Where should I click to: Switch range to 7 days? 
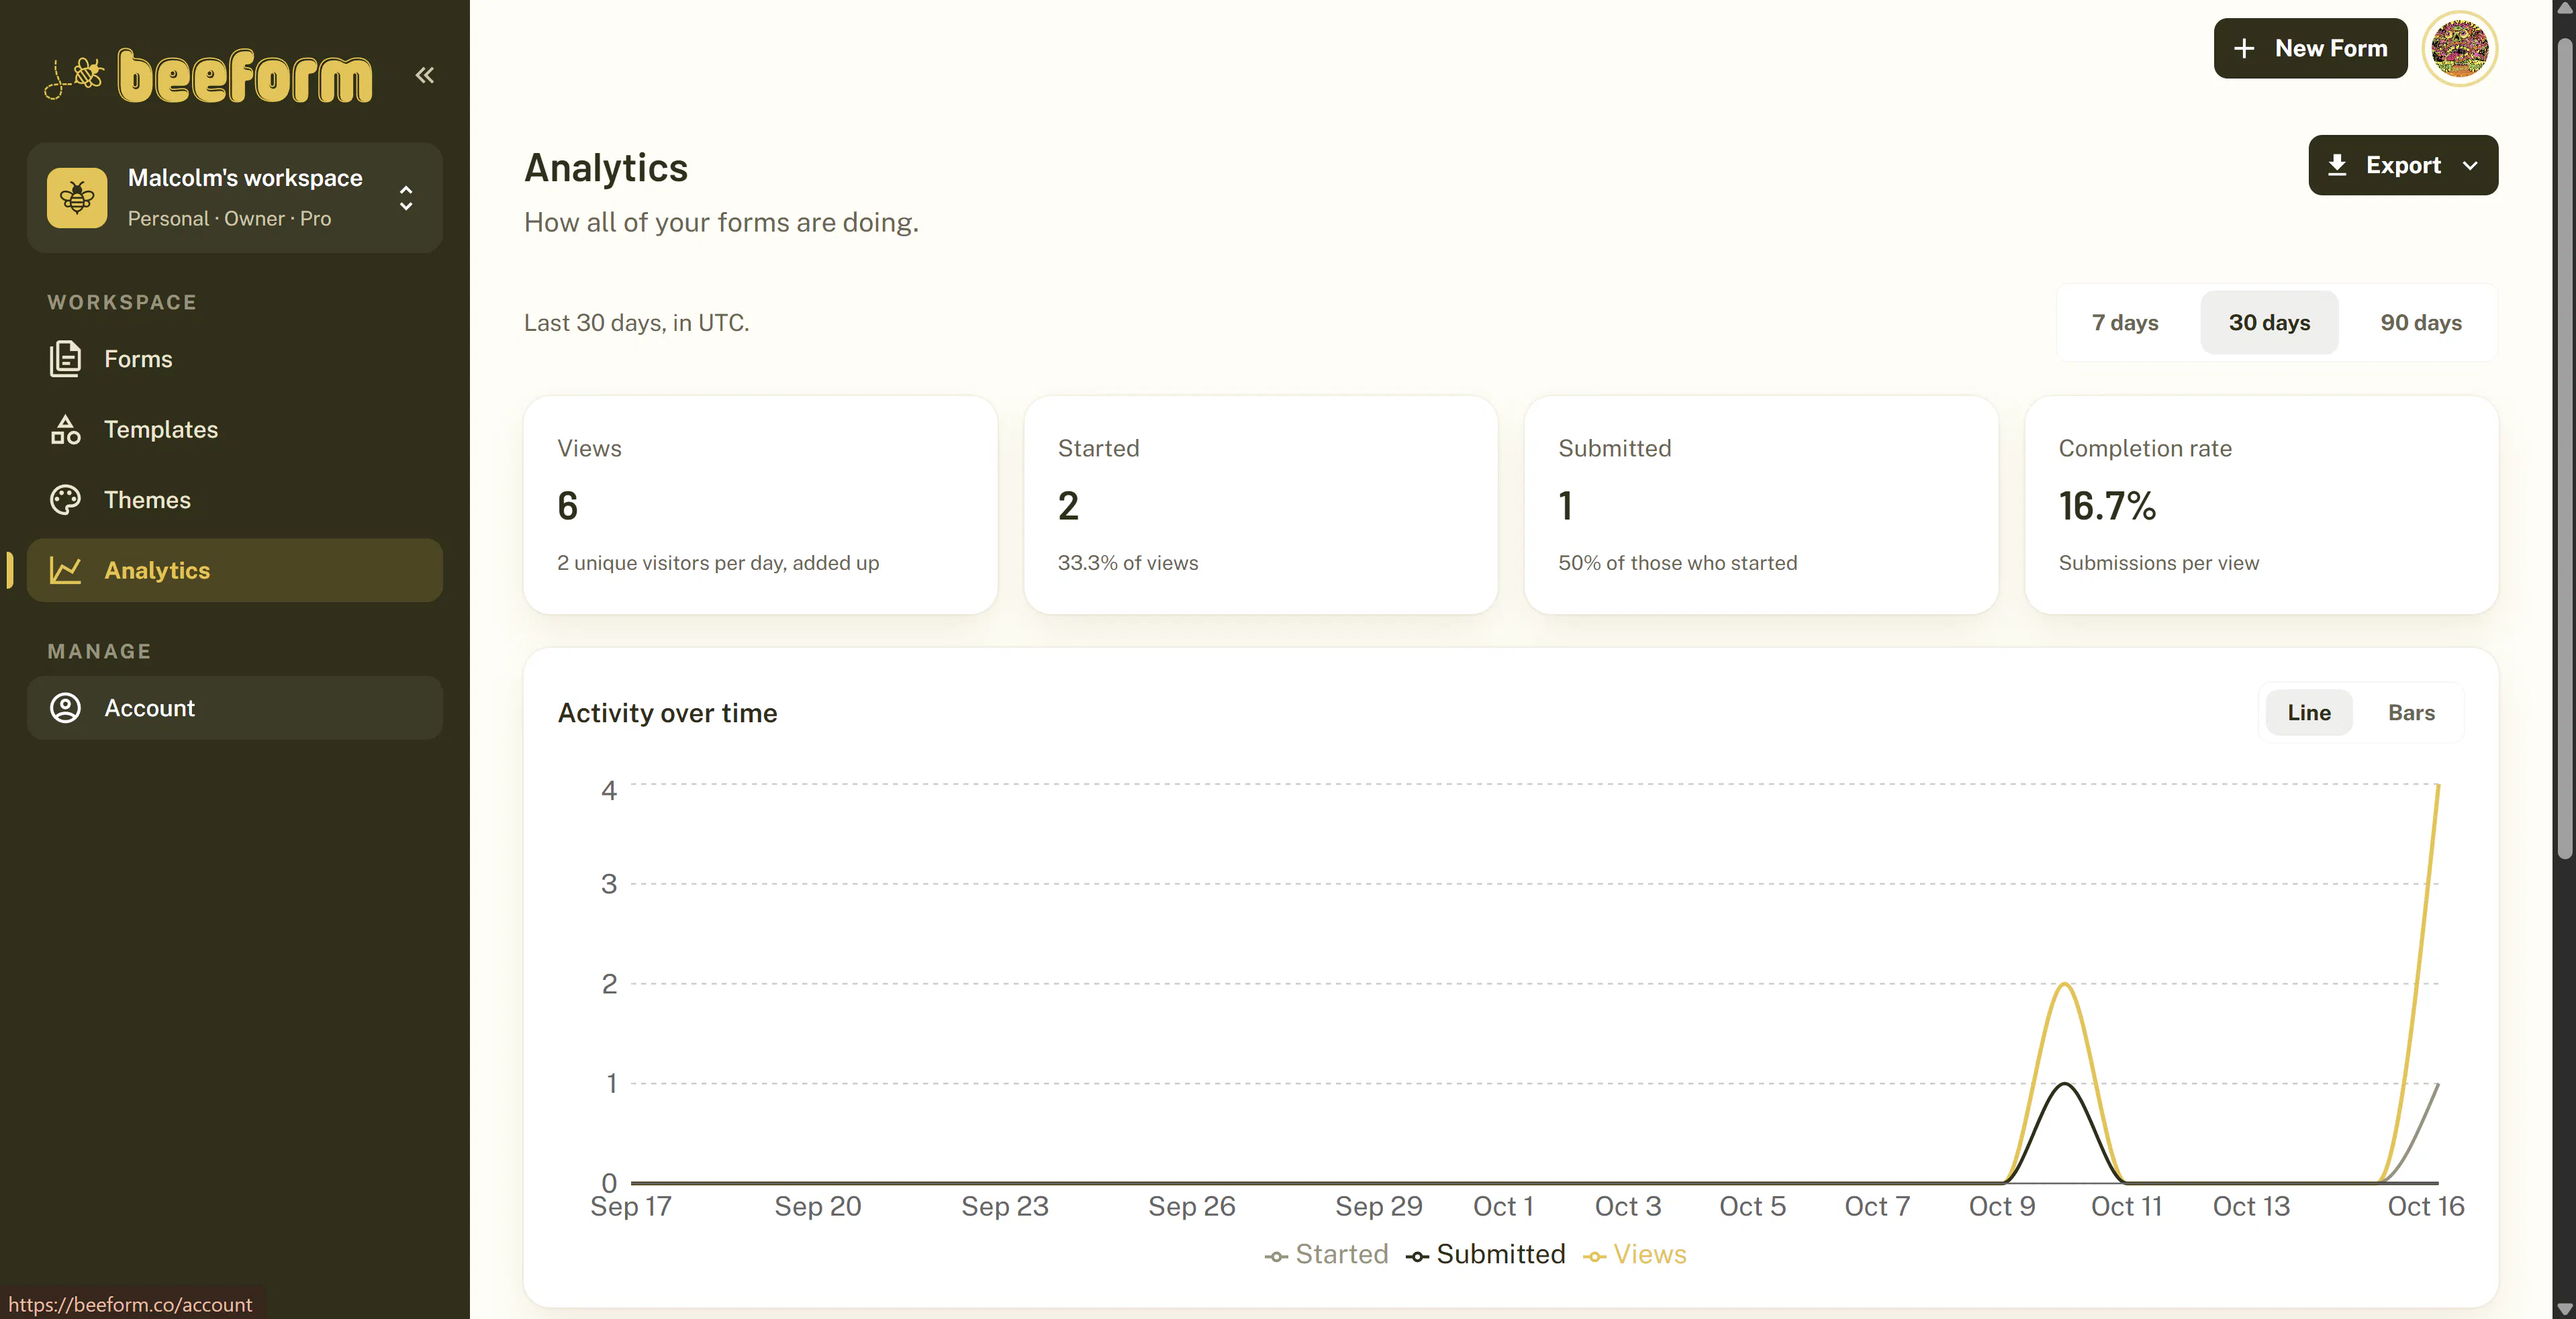tap(2125, 322)
